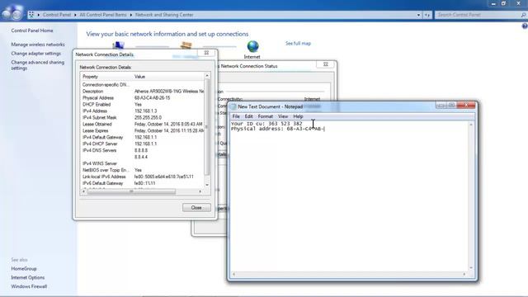Select the IPv4 Default Gateway row
528x297 pixels.
(x=143, y=137)
